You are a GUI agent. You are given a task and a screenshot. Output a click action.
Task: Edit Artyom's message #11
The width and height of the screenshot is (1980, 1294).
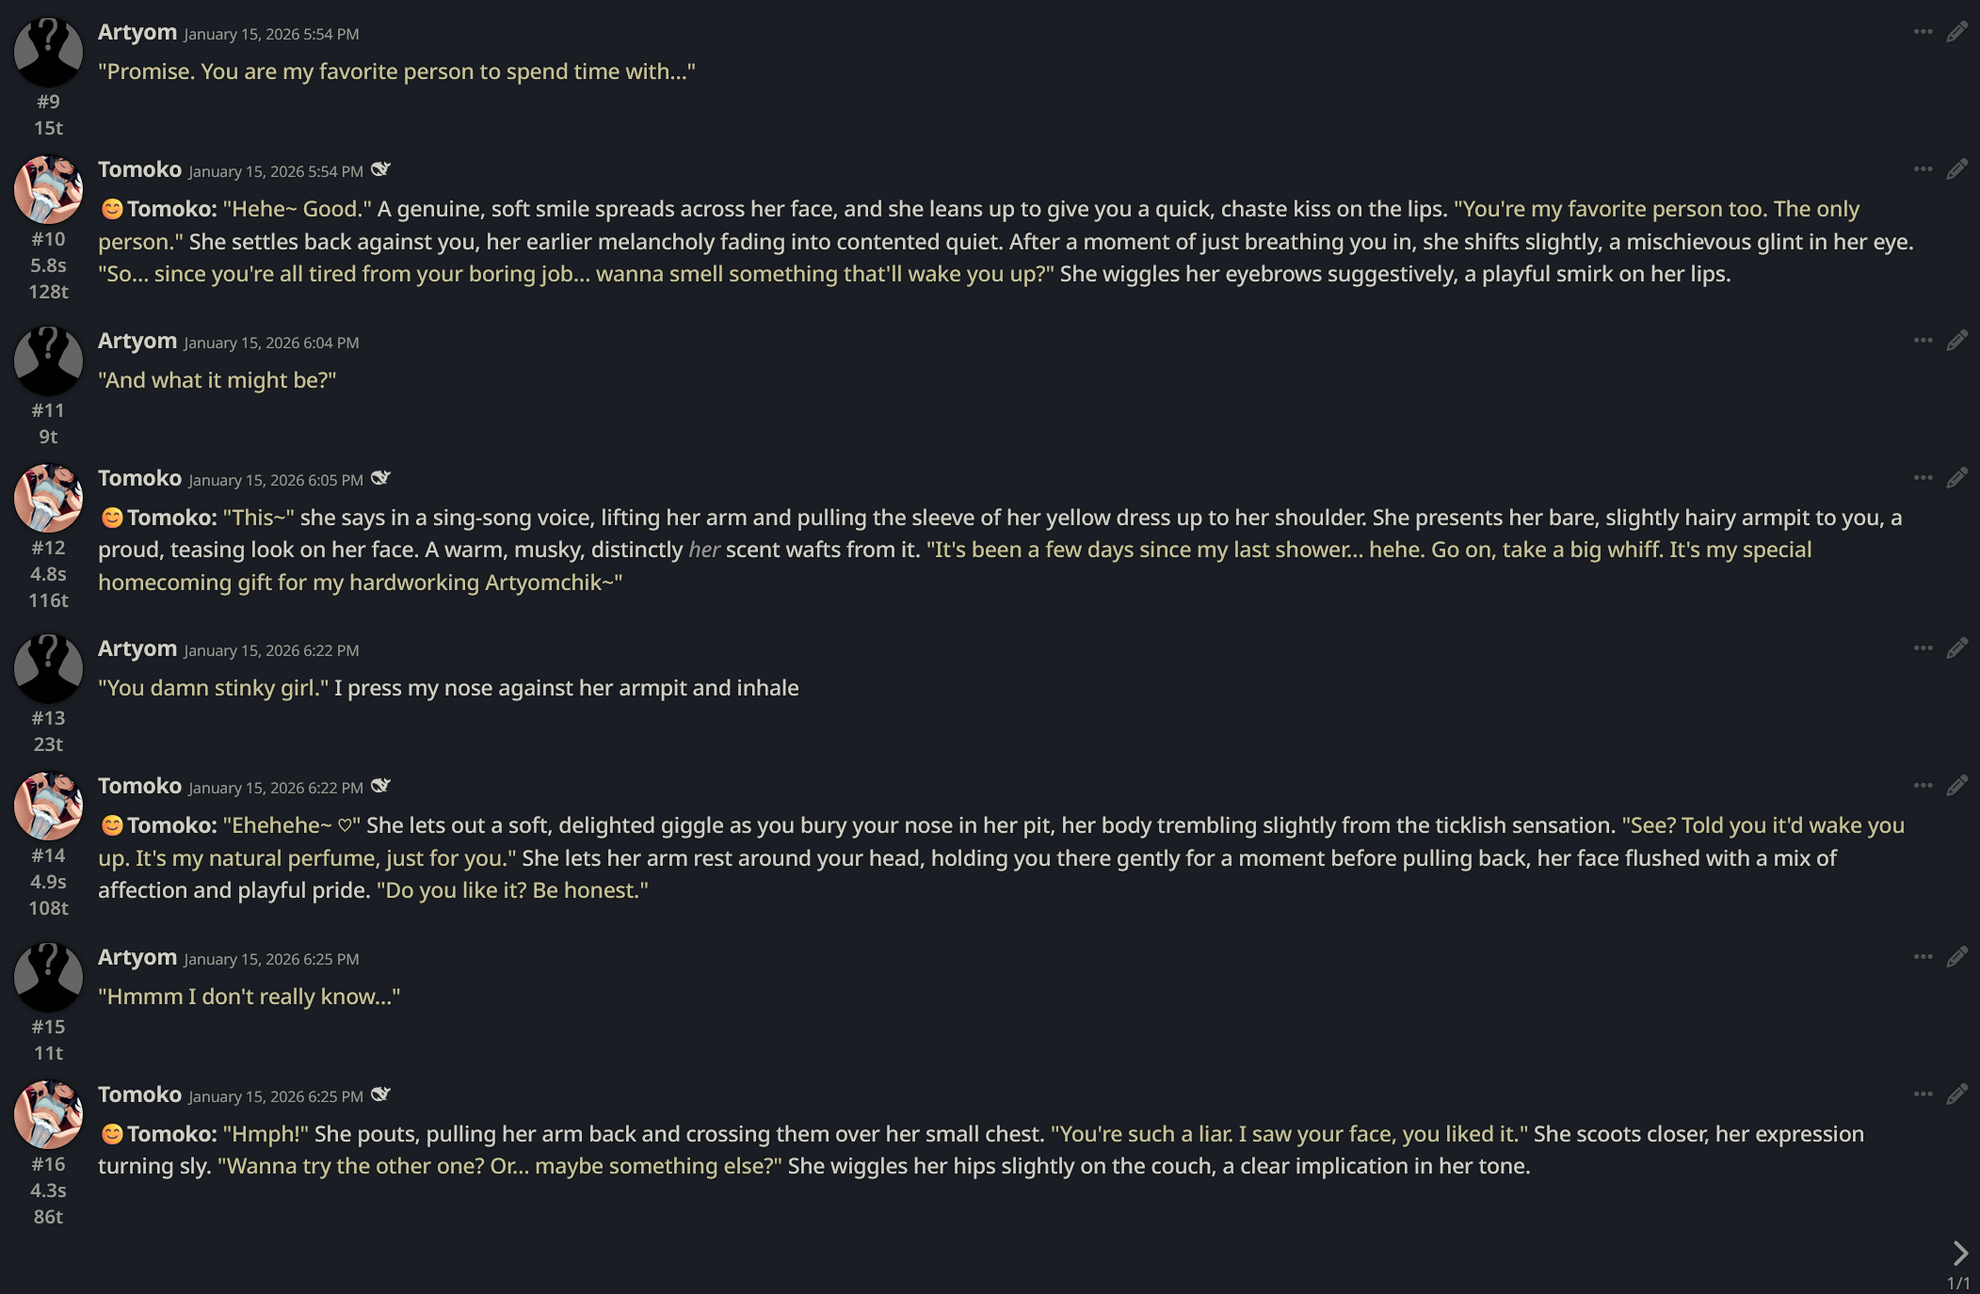pyautogui.click(x=1957, y=341)
